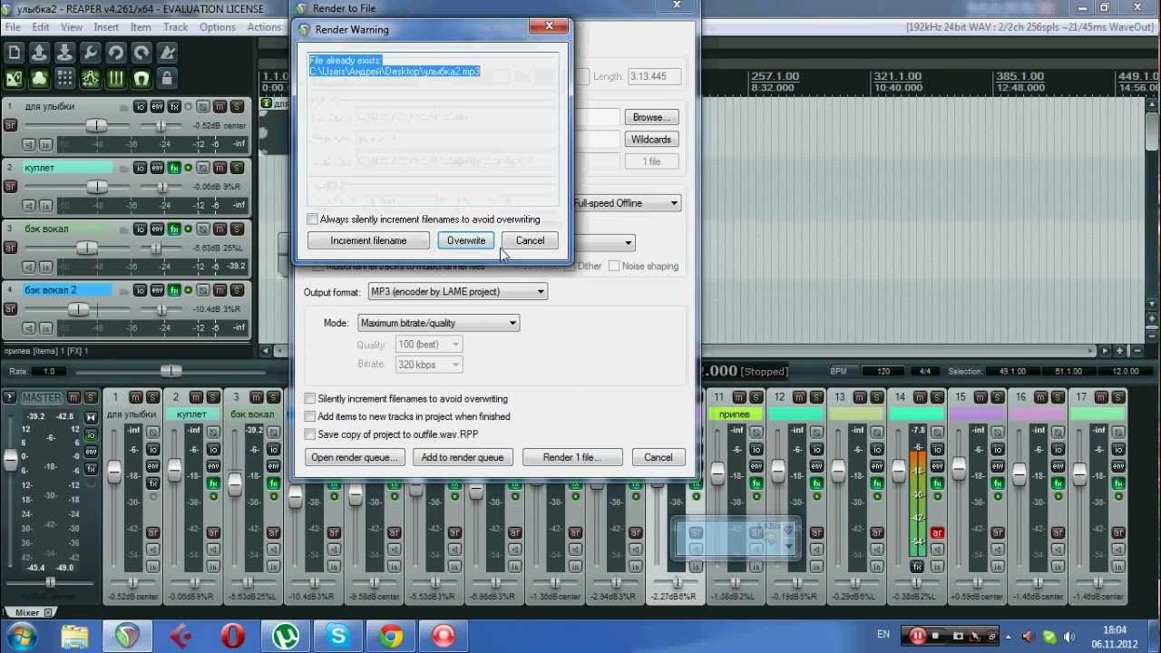Open master FX in mixer
1161x653 pixels.
coord(91,469)
